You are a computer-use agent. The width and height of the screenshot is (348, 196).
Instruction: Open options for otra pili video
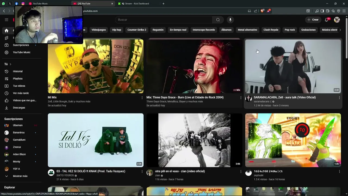tap(241, 171)
